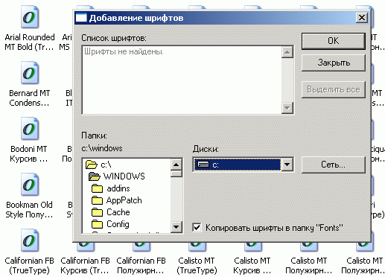Toggle Копировать шрифты в папку Fonts checkbox
The width and height of the screenshot is (385, 277).
pos(197,227)
